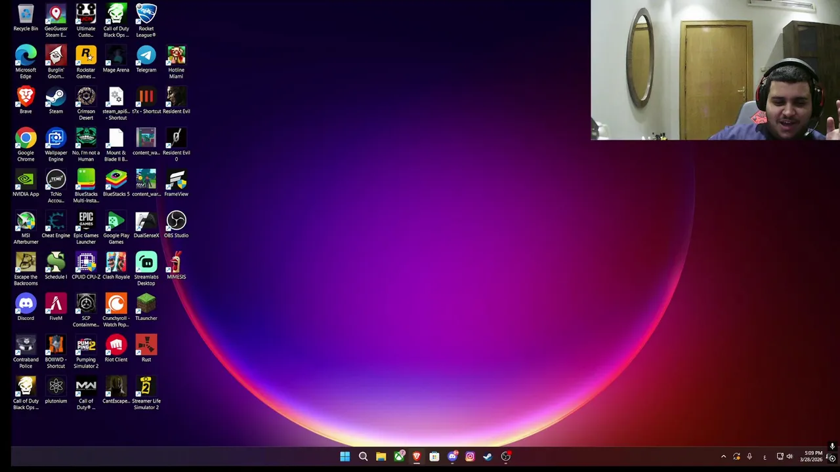Select the Google Chrome desktop shortcut
This screenshot has height=472, width=840.
(x=26, y=144)
